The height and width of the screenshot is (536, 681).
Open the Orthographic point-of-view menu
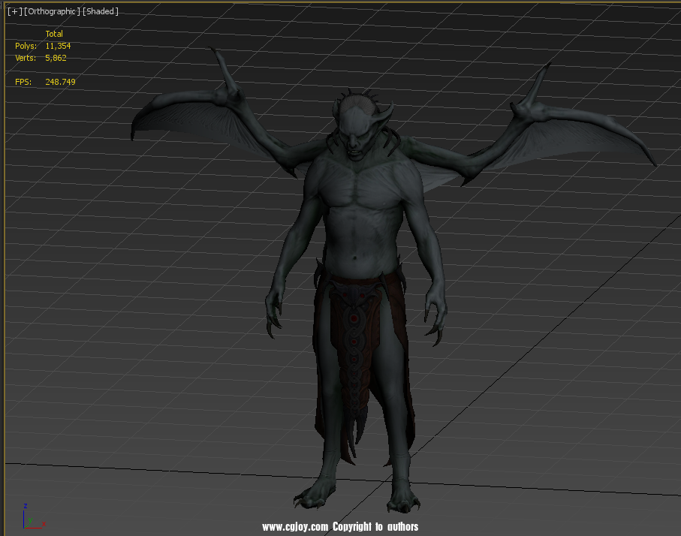[x=52, y=11]
